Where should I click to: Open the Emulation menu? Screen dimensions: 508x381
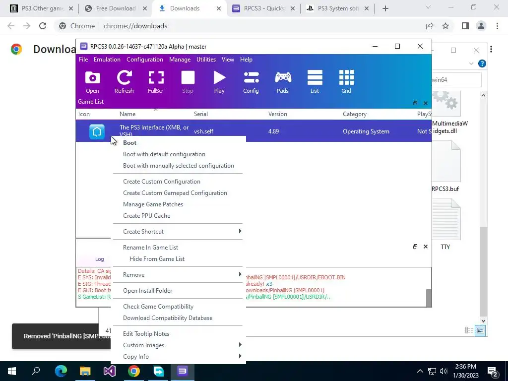click(x=107, y=60)
